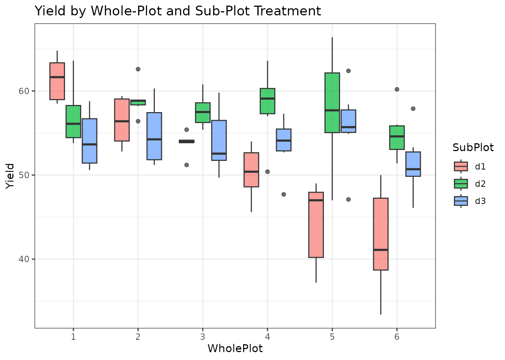Click the topmost outlier point in WholePlot 2

tap(138, 69)
